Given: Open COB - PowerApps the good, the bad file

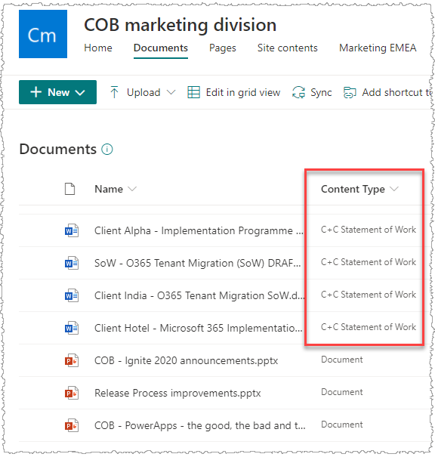Looking at the screenshot, I should click(x=200, y=425).
